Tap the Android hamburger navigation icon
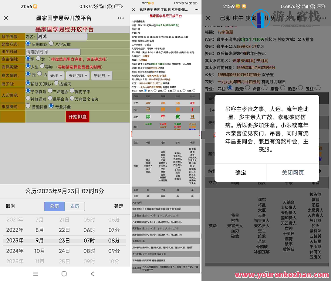 pyautogui.click(x=36, y=274)
